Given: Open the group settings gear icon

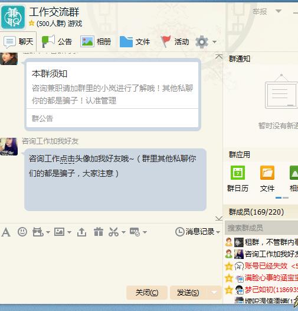Looking at the screenshot, I should point(202,42).
